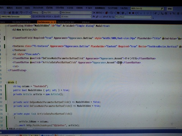Open the Extensions (拡張機能) menu

[x=100, y=8]
